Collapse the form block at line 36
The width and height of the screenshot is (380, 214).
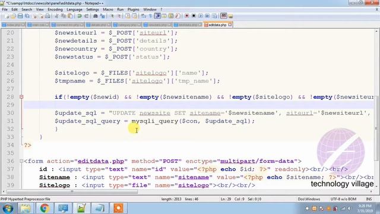(x=21, y=161)
